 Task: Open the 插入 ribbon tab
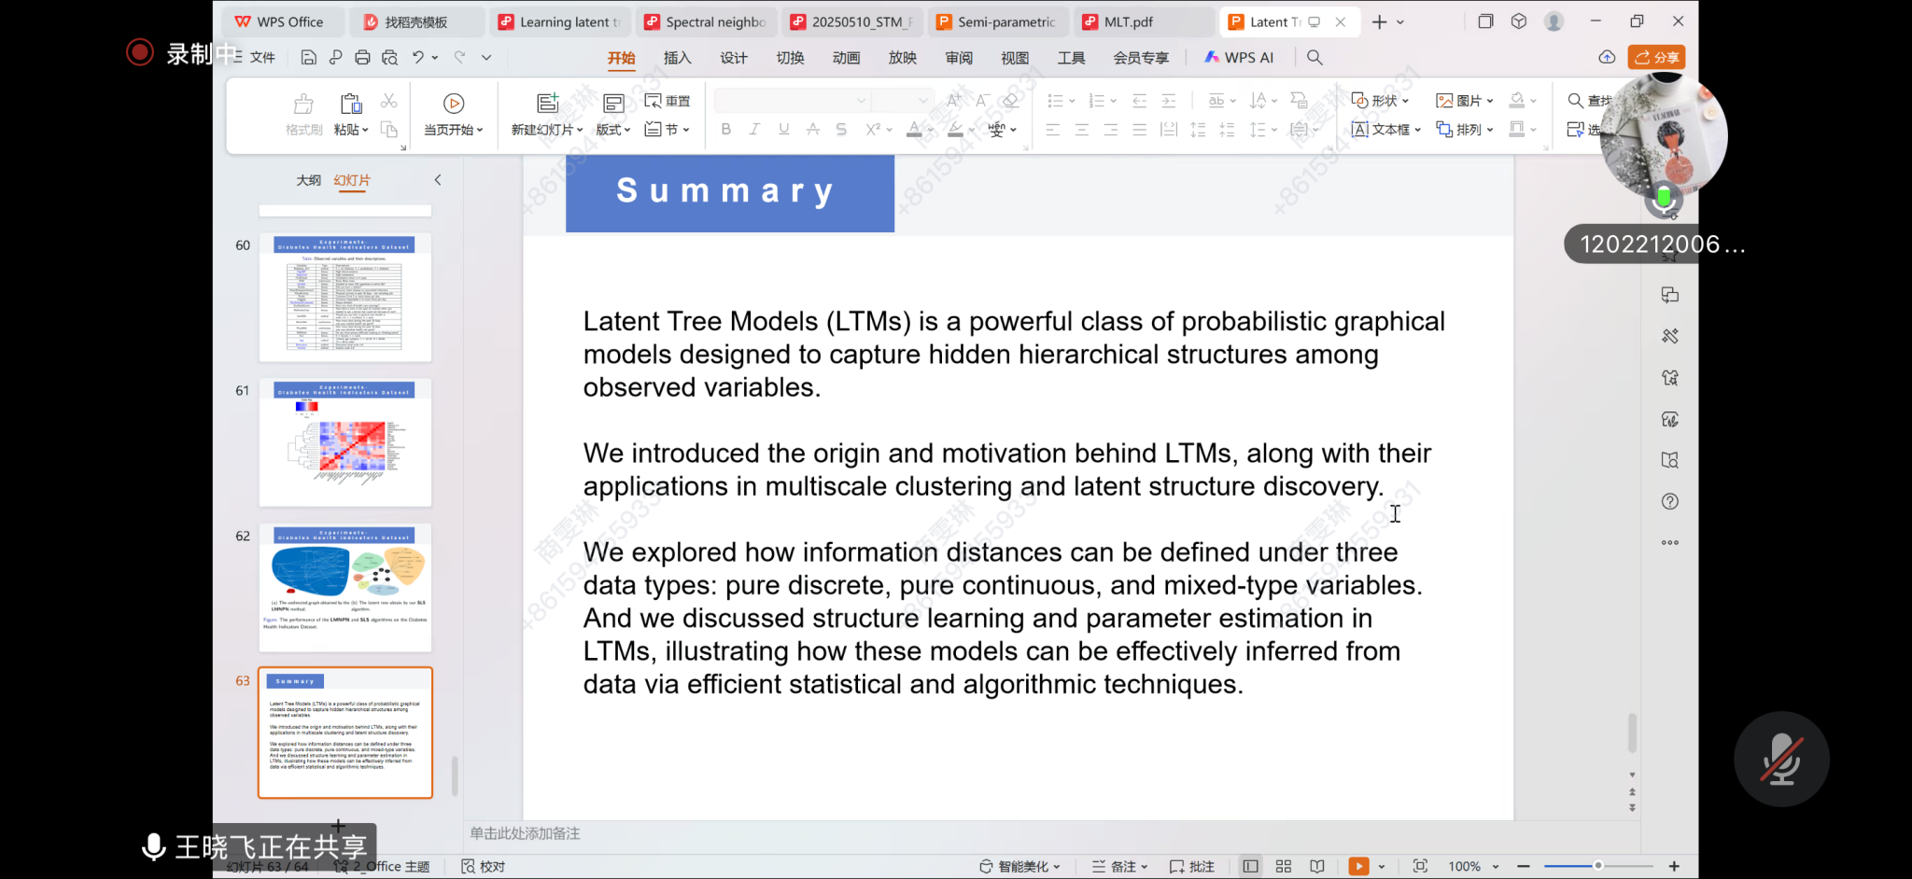point(677,58)
